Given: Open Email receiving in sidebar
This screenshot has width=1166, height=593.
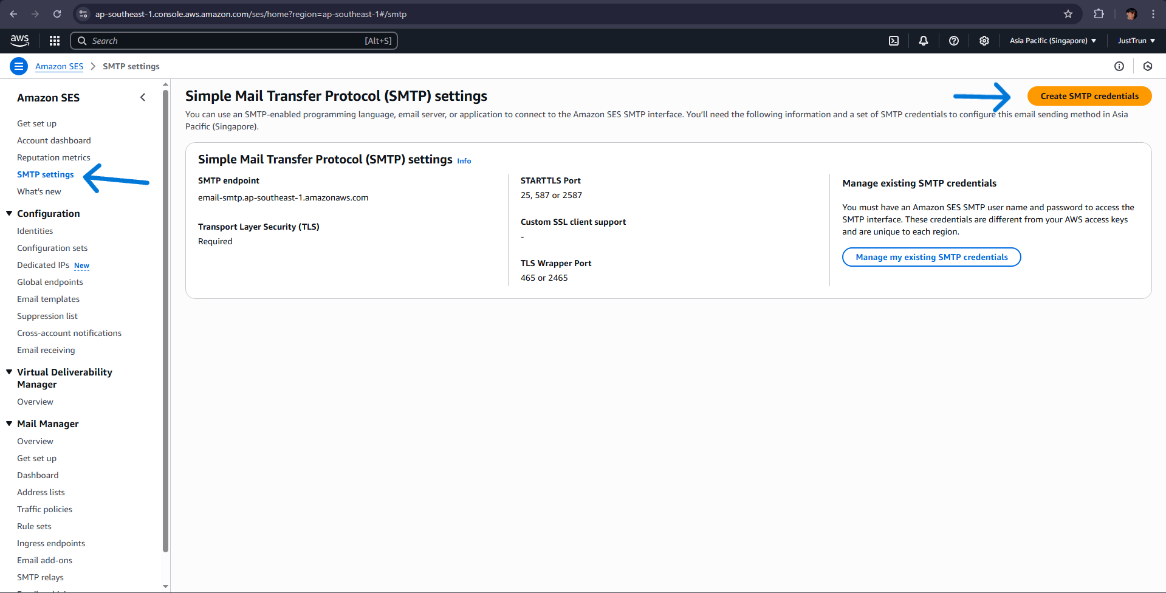Looking at the screenshot, I should coord(46,350).
